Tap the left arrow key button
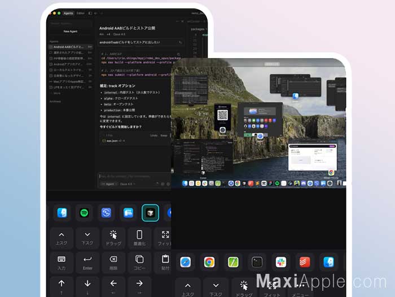395x297 pixels. (113, 287)
